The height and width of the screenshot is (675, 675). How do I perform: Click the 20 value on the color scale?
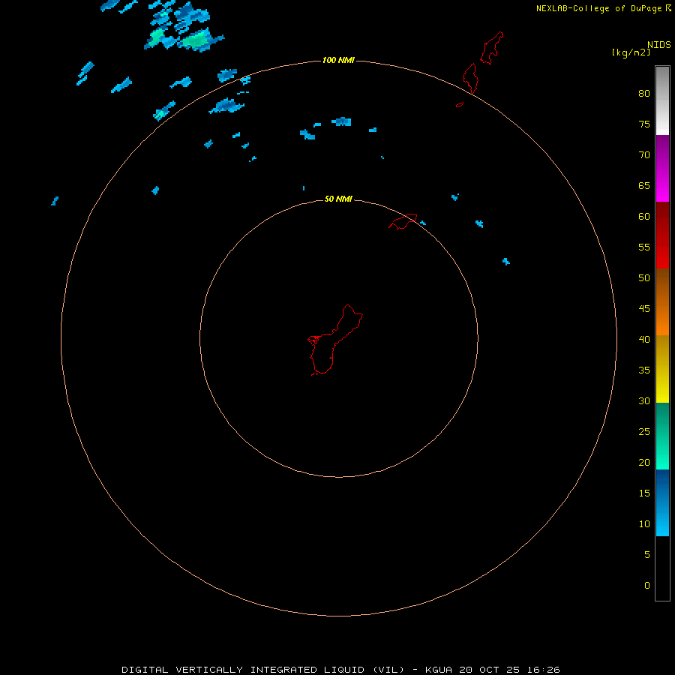[x=644, y=462]
